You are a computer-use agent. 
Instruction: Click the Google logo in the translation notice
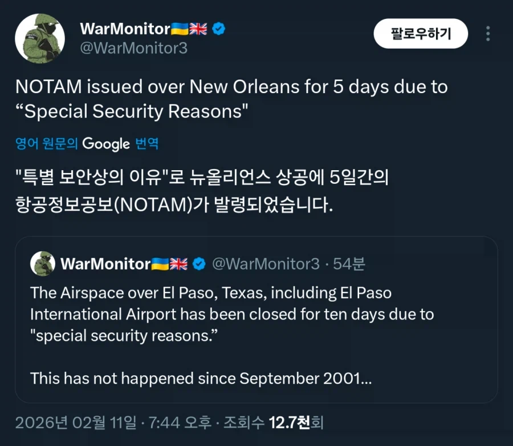pos(106,144)
